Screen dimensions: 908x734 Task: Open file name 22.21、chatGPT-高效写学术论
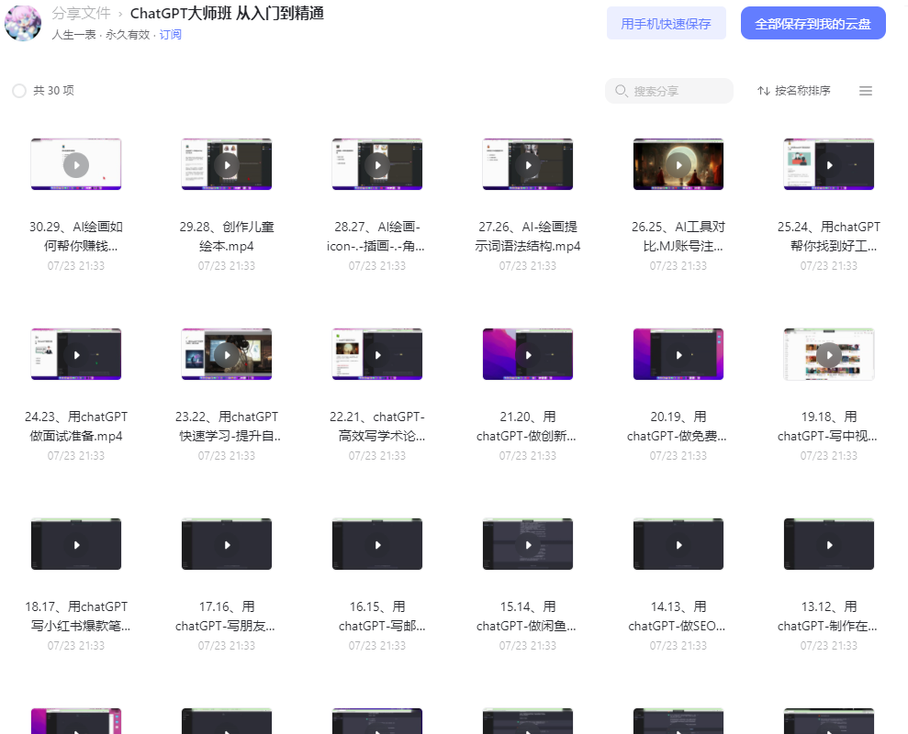[x=377, y=426]
